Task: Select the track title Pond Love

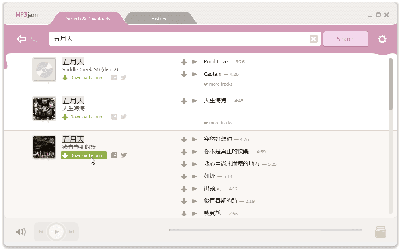Action: coord(216,62)
